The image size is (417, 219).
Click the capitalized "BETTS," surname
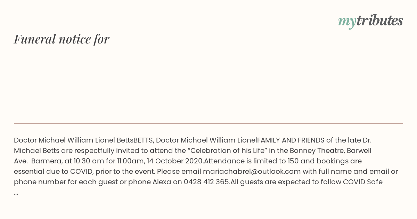point(144,140)
